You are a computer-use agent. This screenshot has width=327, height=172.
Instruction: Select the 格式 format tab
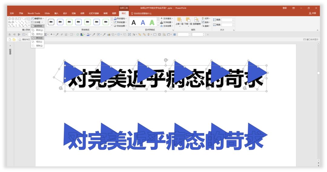coord(124,13)
